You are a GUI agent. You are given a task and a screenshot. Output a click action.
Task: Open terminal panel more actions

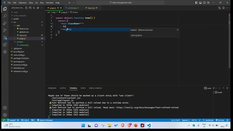pos(220,88)
